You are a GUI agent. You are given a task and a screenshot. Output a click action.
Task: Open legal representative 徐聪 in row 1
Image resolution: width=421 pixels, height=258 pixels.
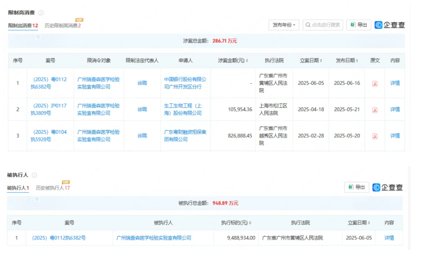click(142, 83)
